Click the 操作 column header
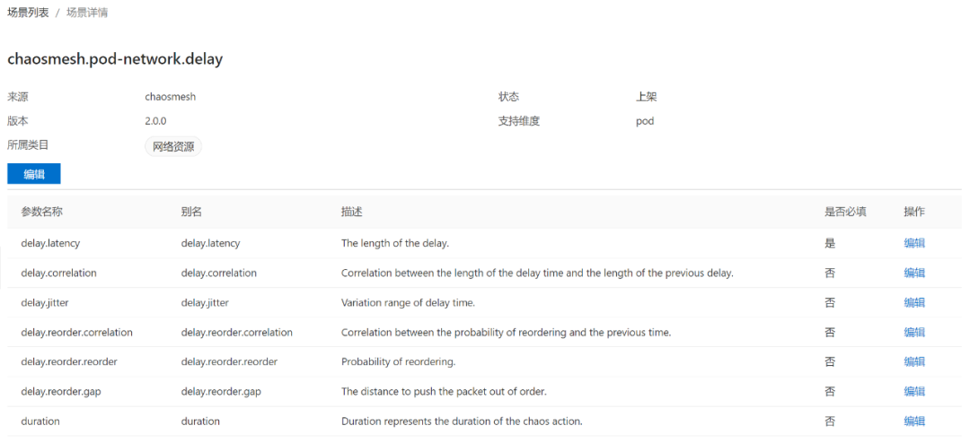 pyautogui.click(x=914, y=212)
